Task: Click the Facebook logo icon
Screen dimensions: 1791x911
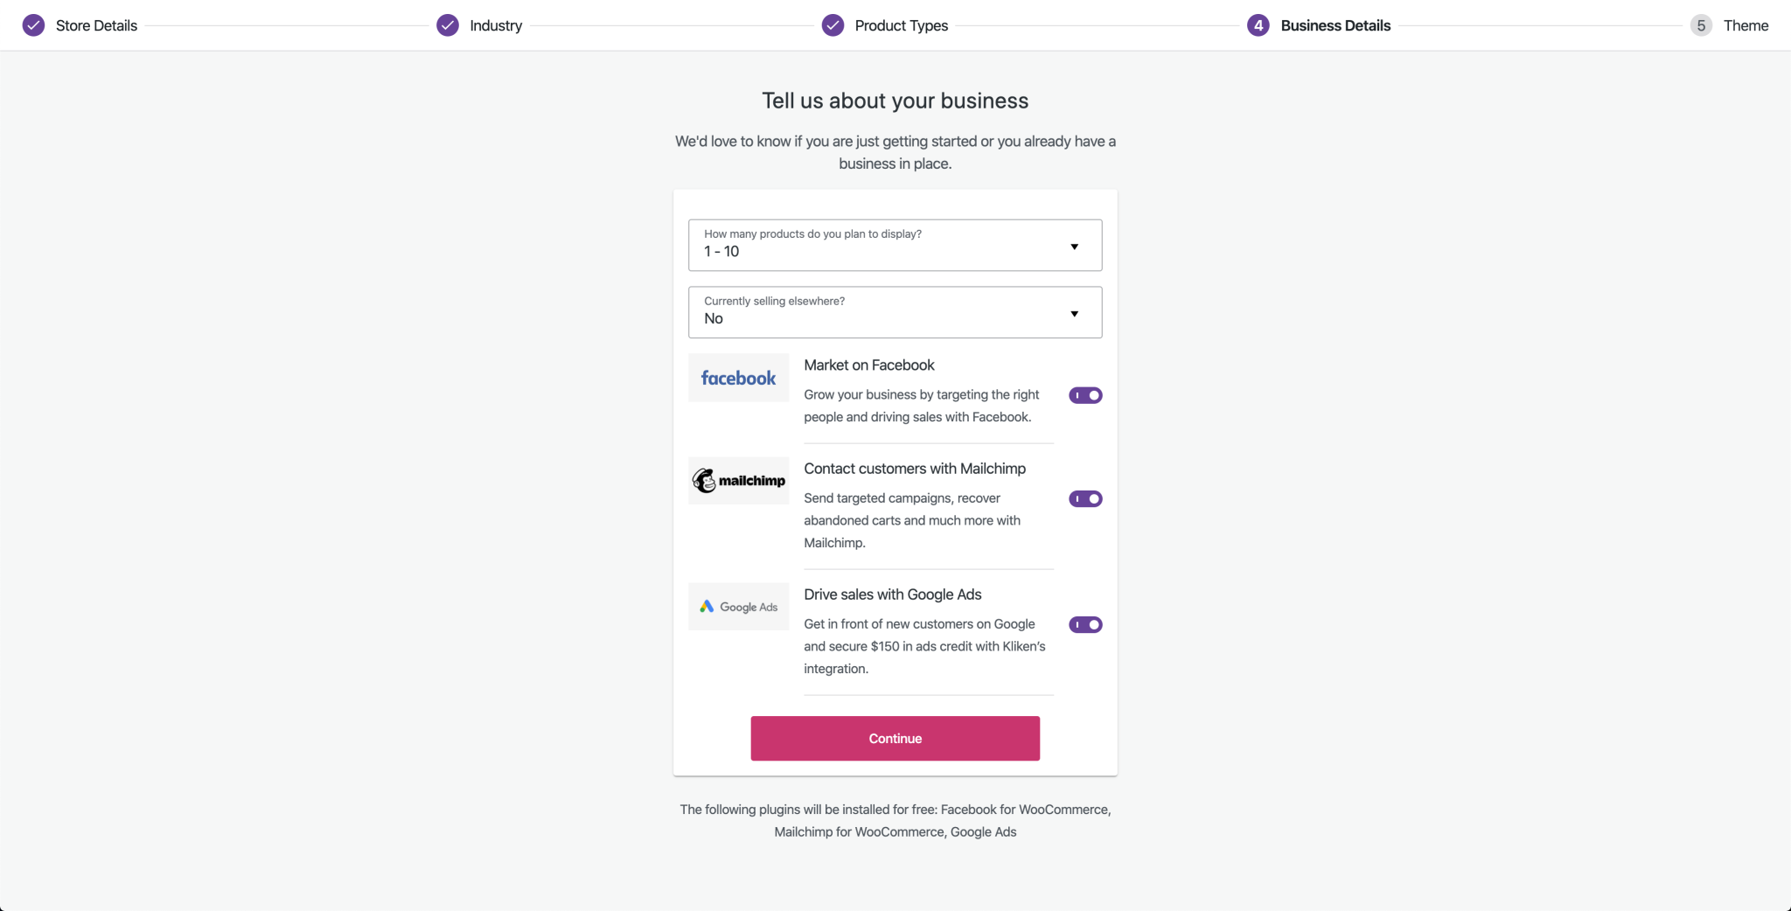Action: pyautogui.click(x=738, y=378)
